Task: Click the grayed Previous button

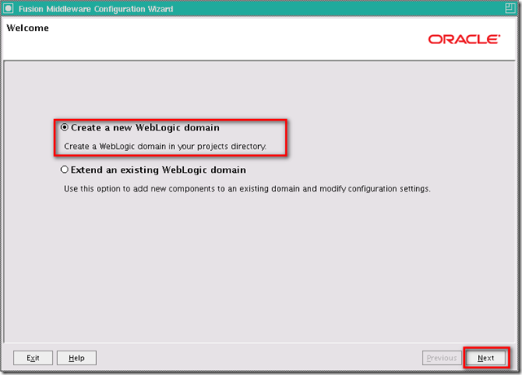Action: (x=441, y=358)
